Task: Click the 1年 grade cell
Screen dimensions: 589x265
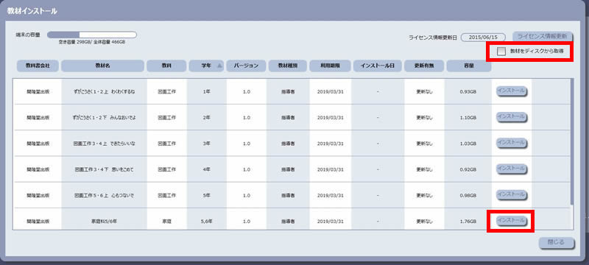Action: tap(207, 91)
